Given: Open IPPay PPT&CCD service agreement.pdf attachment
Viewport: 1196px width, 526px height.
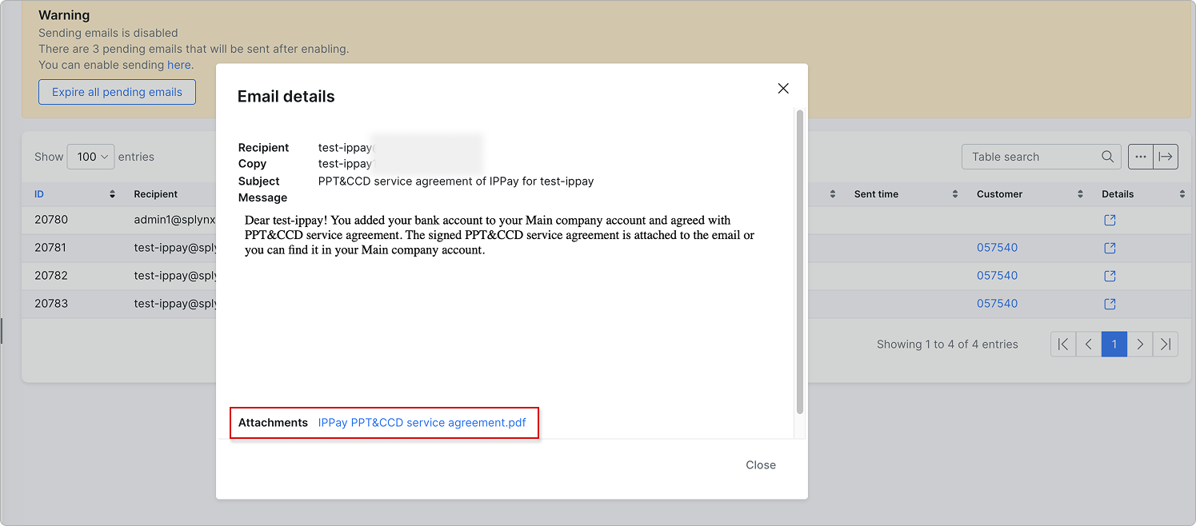Looking at the screenshot, I should 422,422.
